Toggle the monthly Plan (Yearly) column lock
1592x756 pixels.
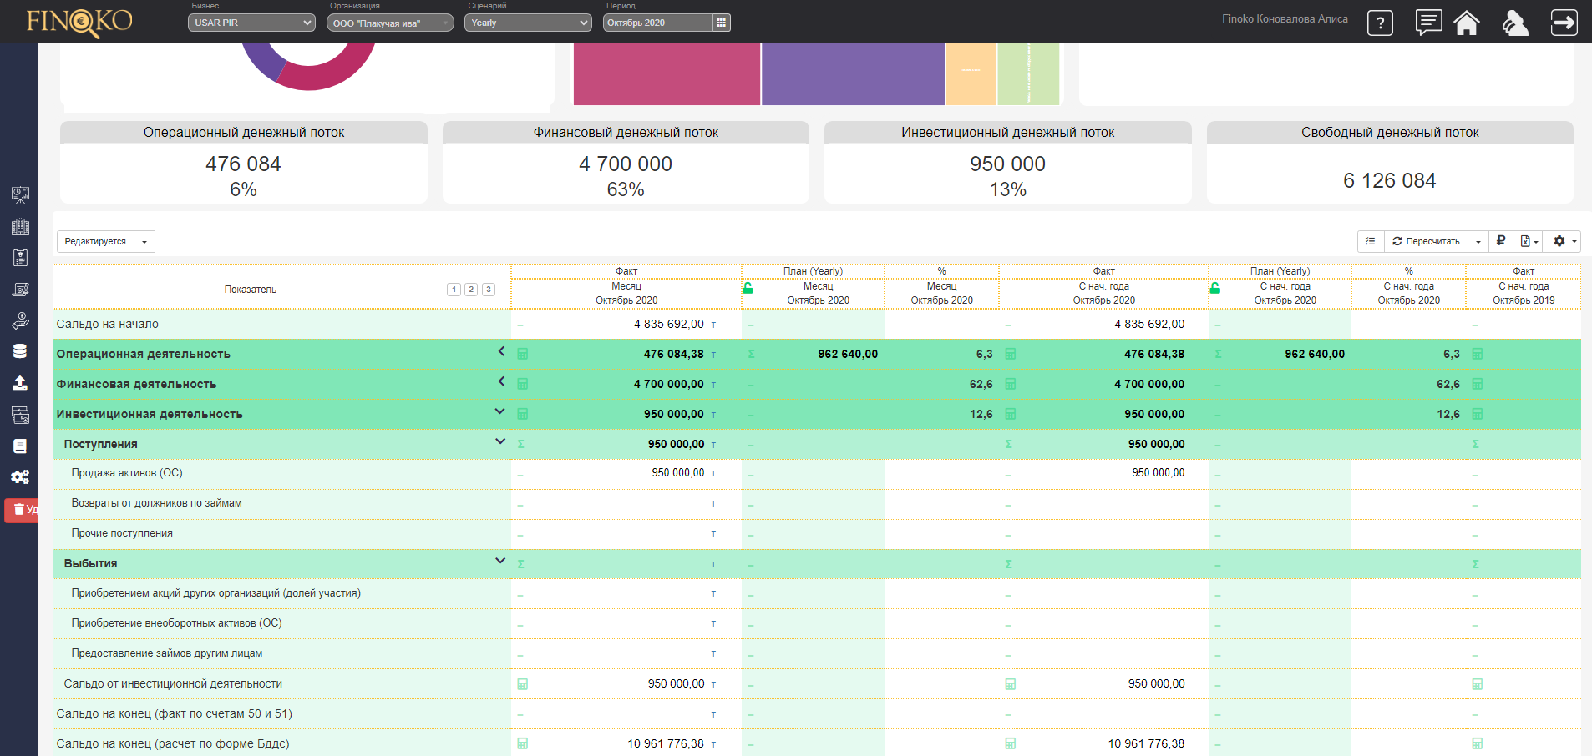click(x=748, y=288)
